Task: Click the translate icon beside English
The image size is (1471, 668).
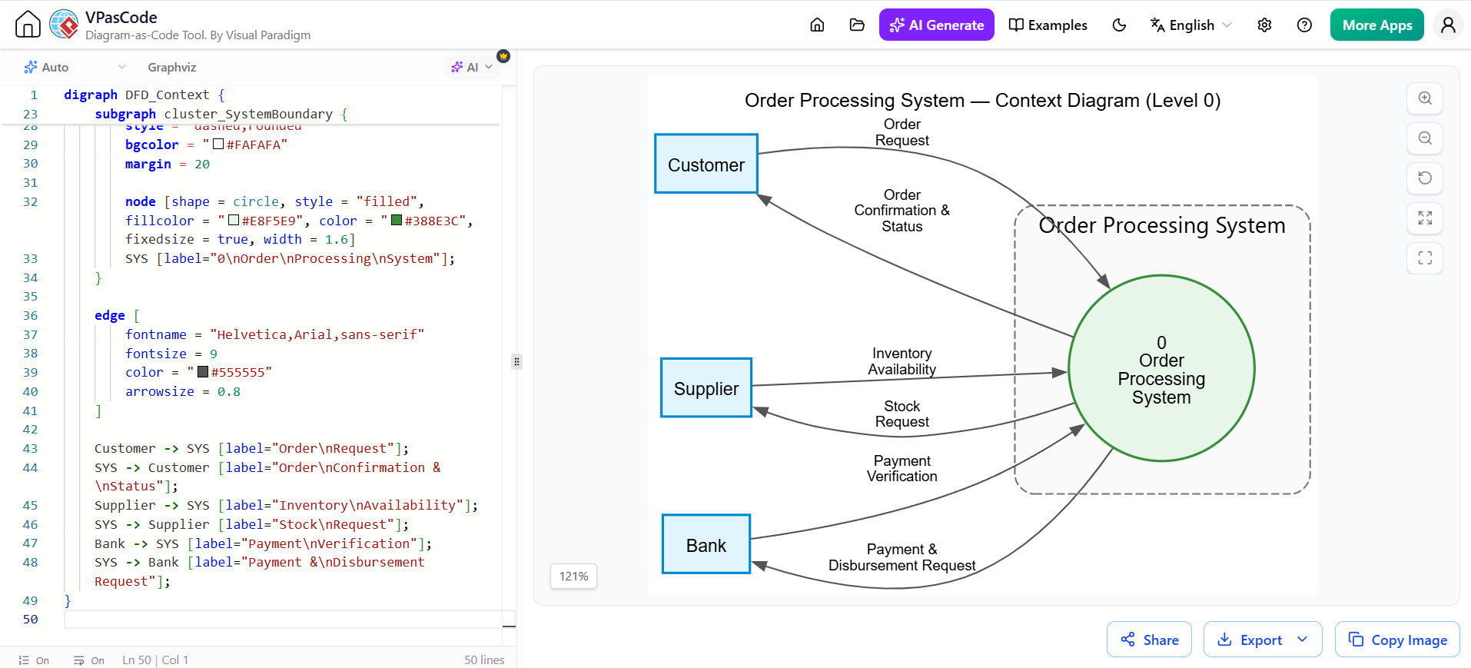Action: (1157, 25)
